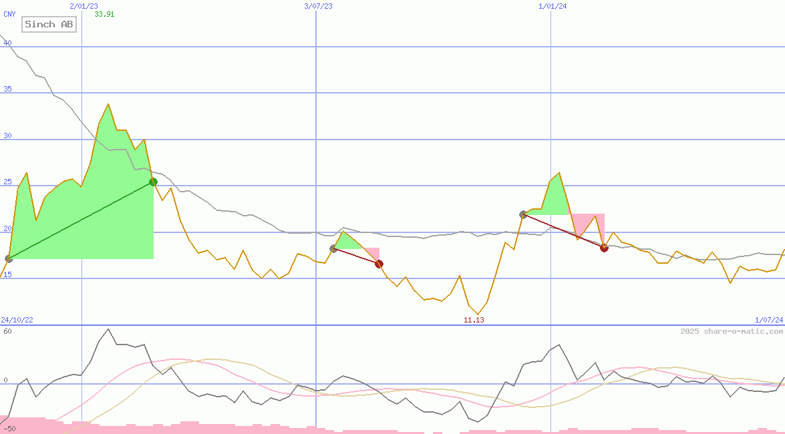Click the Sinch AB stock name label

49,25
